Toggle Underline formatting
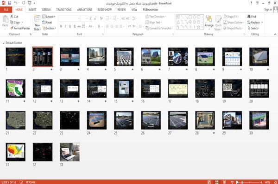278x184 pixels. [70, 26]
